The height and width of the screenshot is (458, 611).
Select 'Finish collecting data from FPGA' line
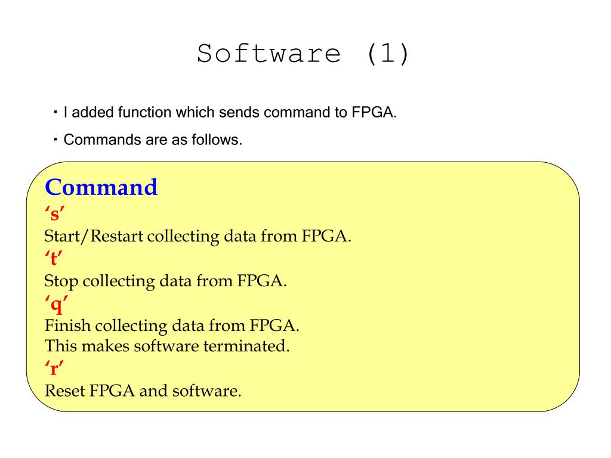point(172,326)
